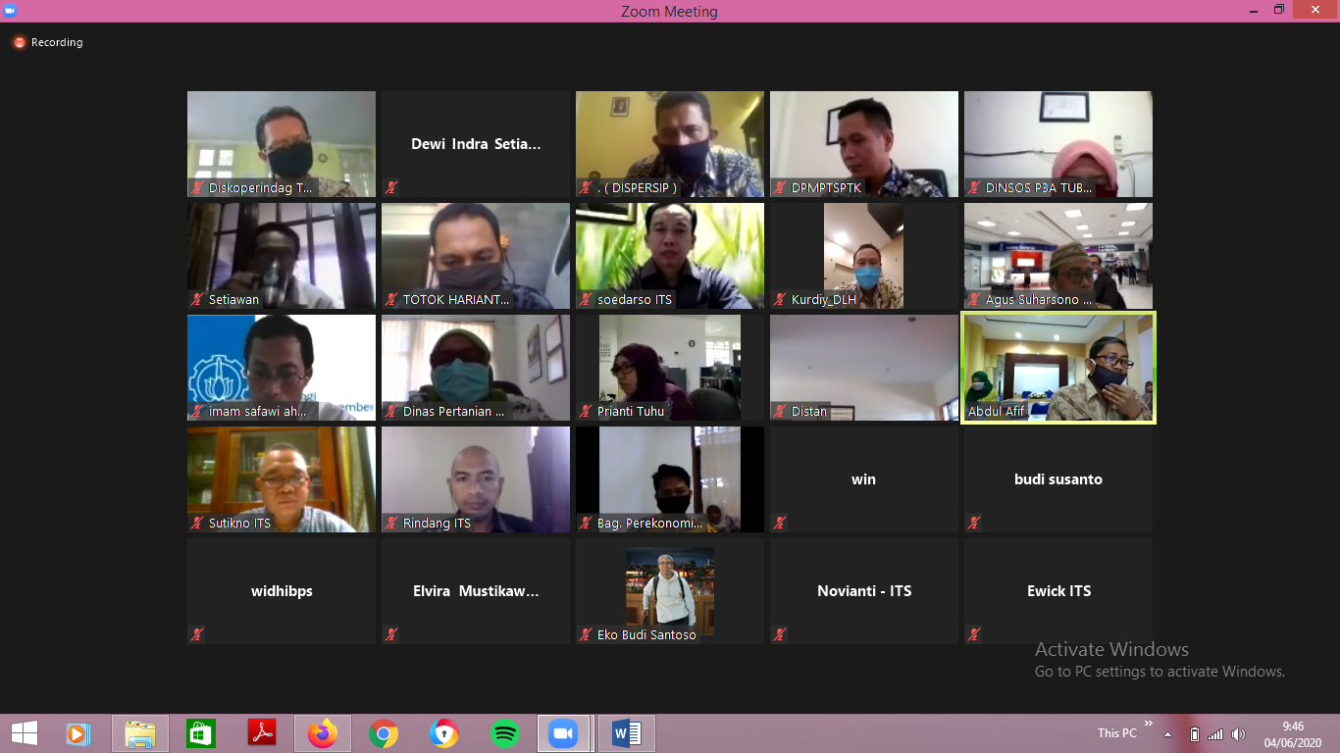Image resolution: width=1340 pixels, height=753 pixels.
Task: Select the Kurdiy_DLH participant video
Action: (864, 255)
